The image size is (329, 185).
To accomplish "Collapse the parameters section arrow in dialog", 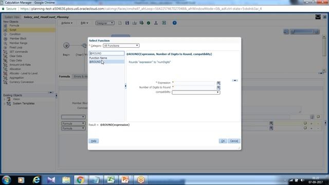I will coord(235,80).
